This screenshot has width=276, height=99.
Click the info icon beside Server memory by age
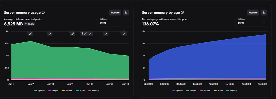(182, 13)
